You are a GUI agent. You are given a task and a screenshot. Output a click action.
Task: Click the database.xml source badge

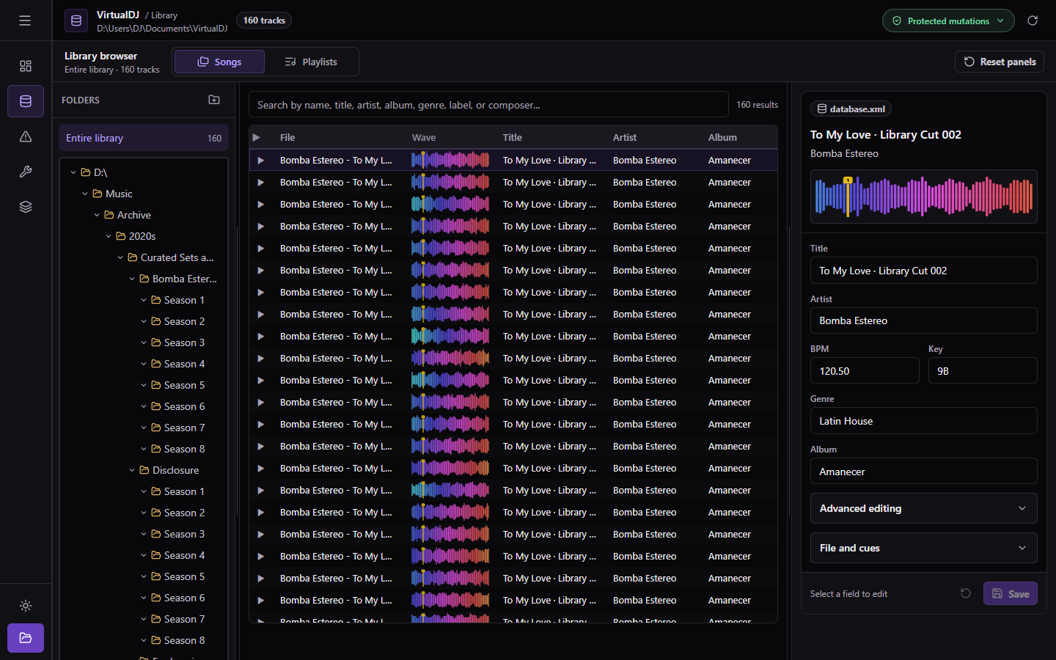point(851,109)
